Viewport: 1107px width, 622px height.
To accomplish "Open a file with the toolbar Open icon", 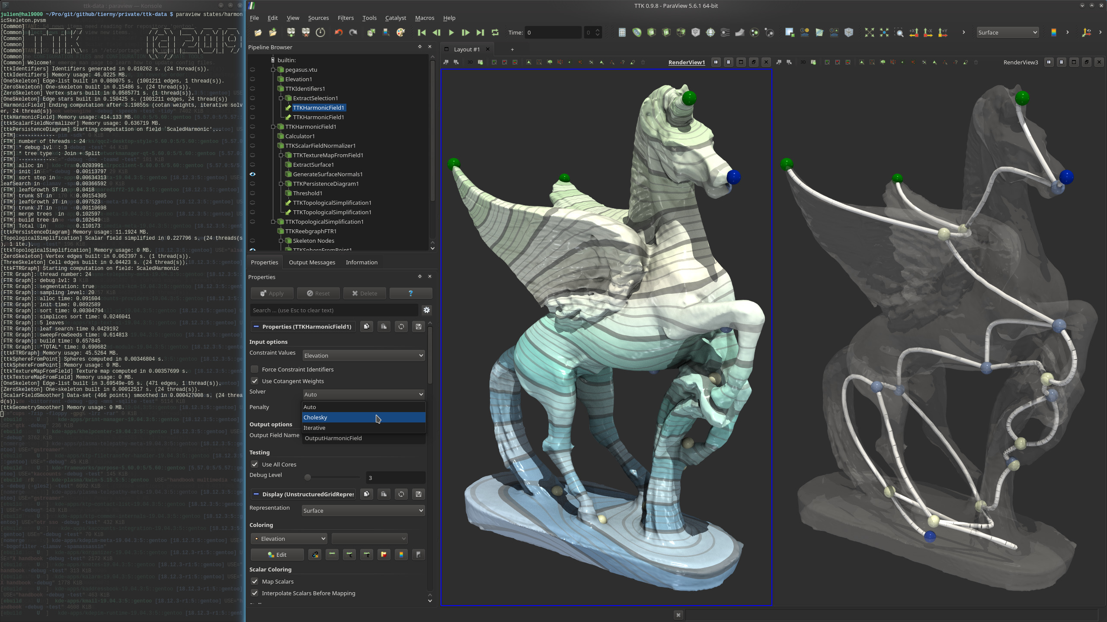I will (x=258, y=32).
